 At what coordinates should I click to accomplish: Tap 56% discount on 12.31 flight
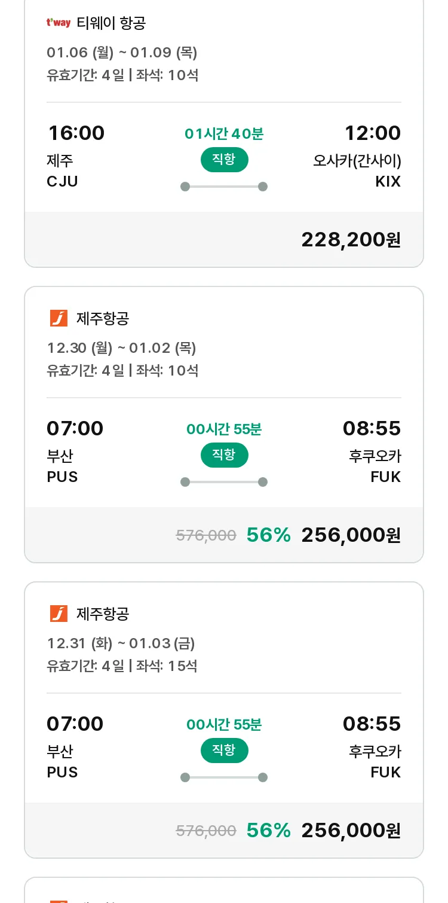[x=268, y=831]
